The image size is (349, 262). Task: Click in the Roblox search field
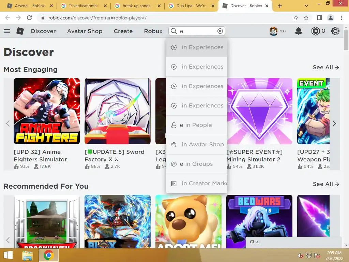(197, 31)
